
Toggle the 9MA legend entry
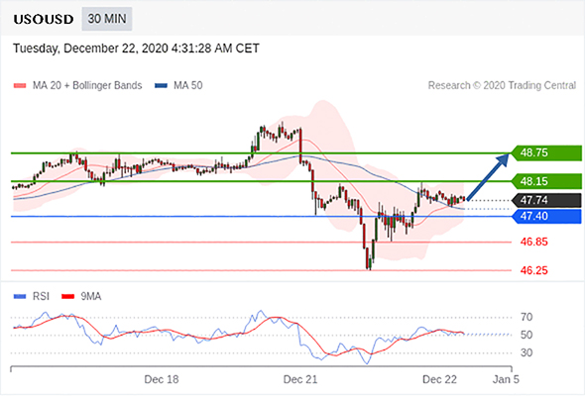(x=81, y=297)
